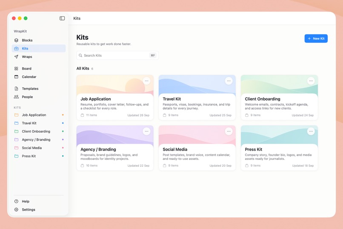Open the Press Kit card's more options menu
Viewport: 343px width, 229px height.
tap(311, 131)
